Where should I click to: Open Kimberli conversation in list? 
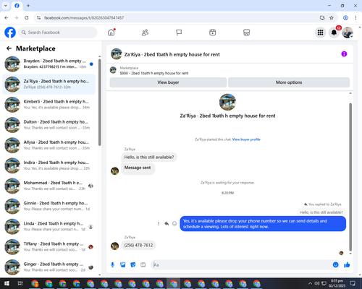coord(49,105)
